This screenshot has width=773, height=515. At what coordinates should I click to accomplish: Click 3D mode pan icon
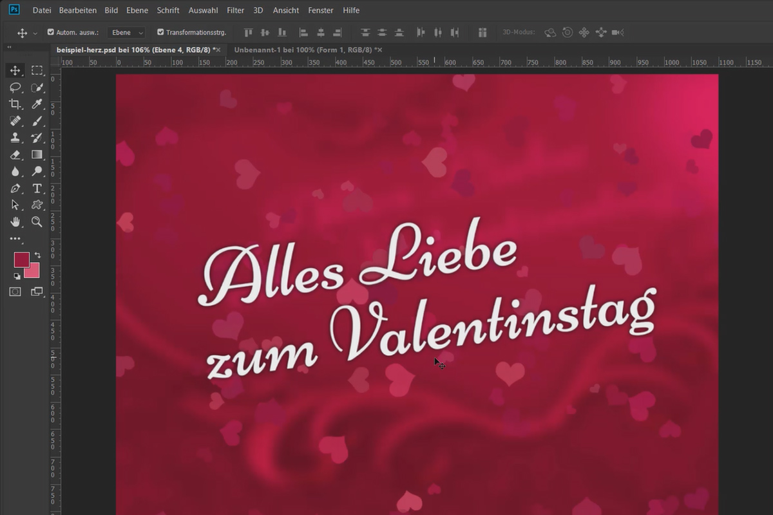click(584, 32)
